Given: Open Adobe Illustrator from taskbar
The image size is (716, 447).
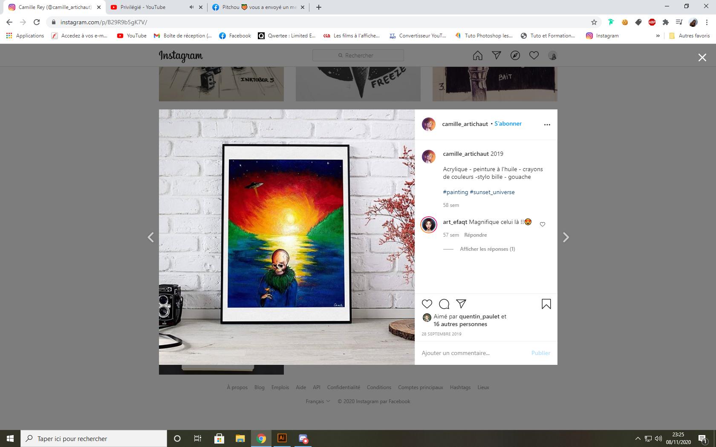Looking at the screenshot, I should 282,438.
